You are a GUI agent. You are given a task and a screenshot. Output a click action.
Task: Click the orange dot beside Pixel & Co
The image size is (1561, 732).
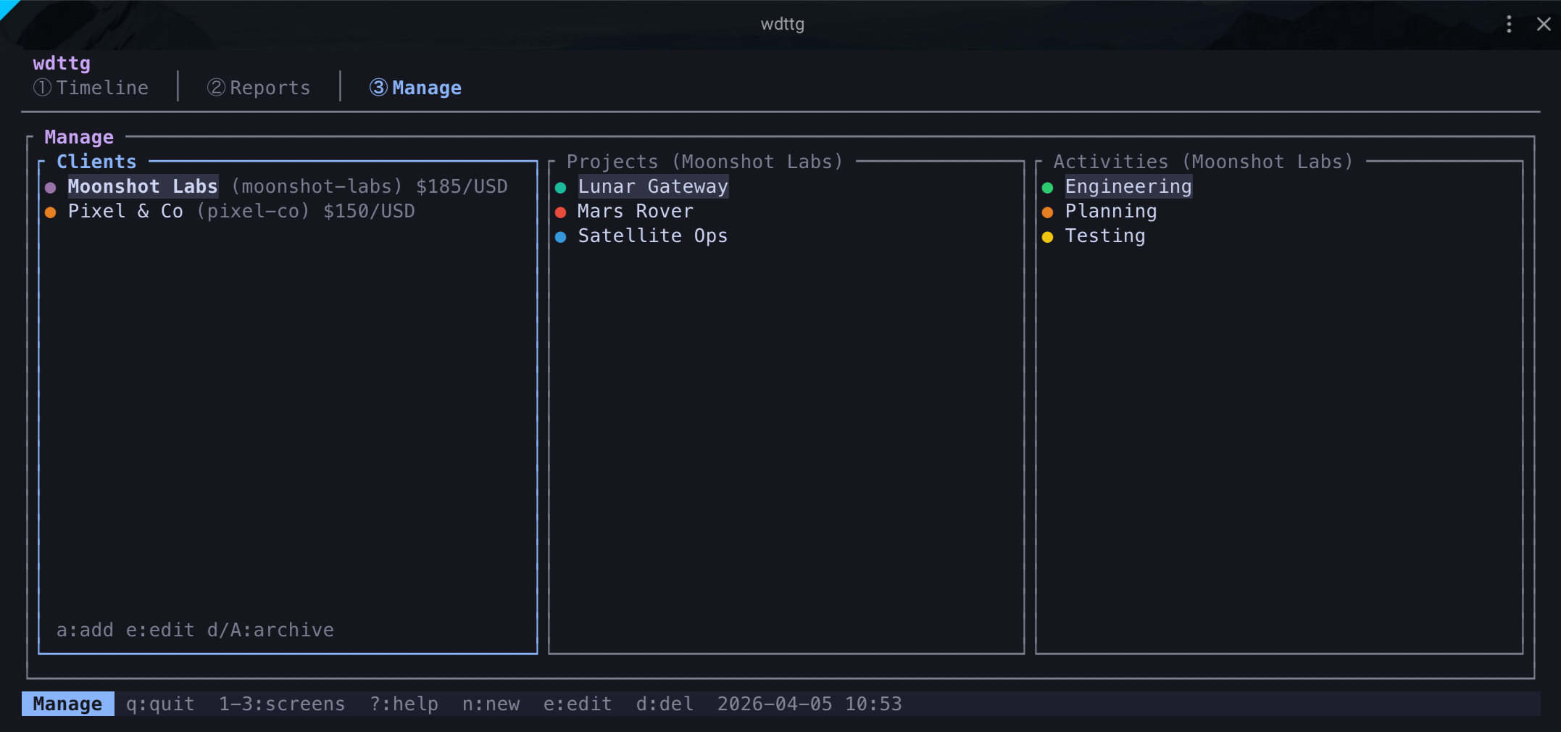pyautogui.click(x=51, y=212)
